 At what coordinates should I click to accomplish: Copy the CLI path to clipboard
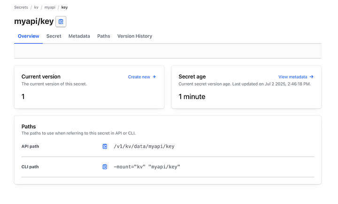pyautogui.click(x=105, y=167)
